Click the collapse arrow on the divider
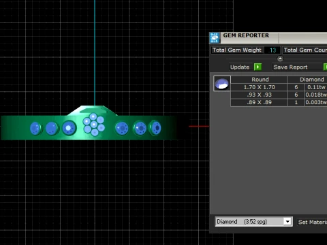327x245 pixels. click(x=280, y=59)
